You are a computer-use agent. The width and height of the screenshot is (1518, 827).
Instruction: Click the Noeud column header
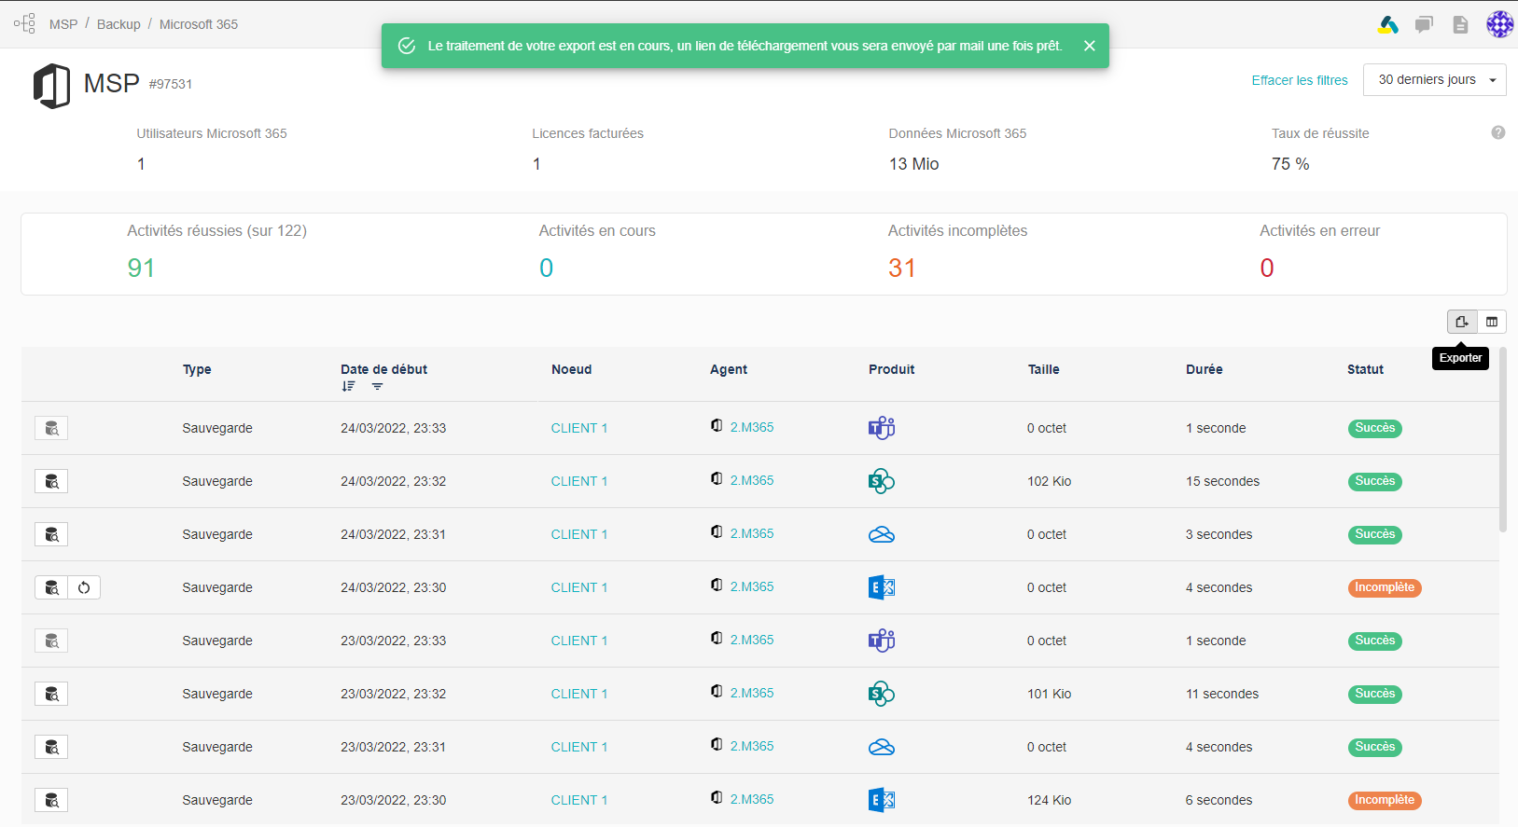click(x=571, y=369)
